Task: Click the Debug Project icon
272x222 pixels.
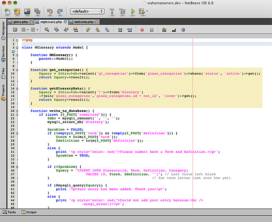Action: [141, 11]
